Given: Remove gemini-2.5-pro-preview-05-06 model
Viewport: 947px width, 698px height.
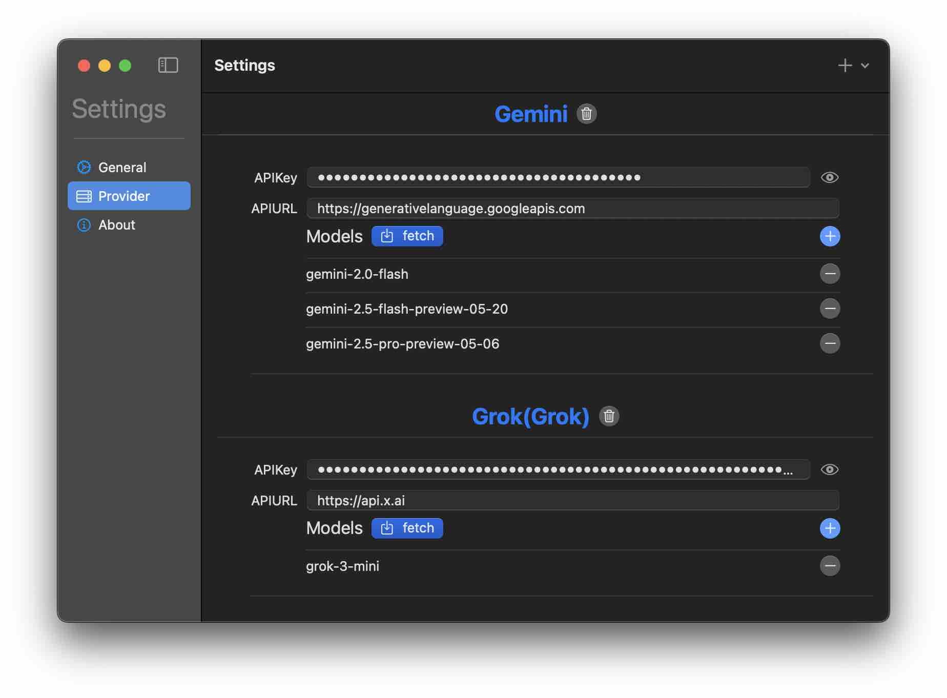Looking at the screenshot, I should pyautogui.click(x=830, y=343).
